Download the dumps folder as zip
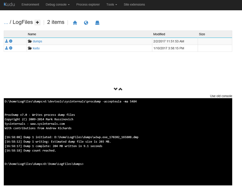242x193 pixels. click(7, 41)
